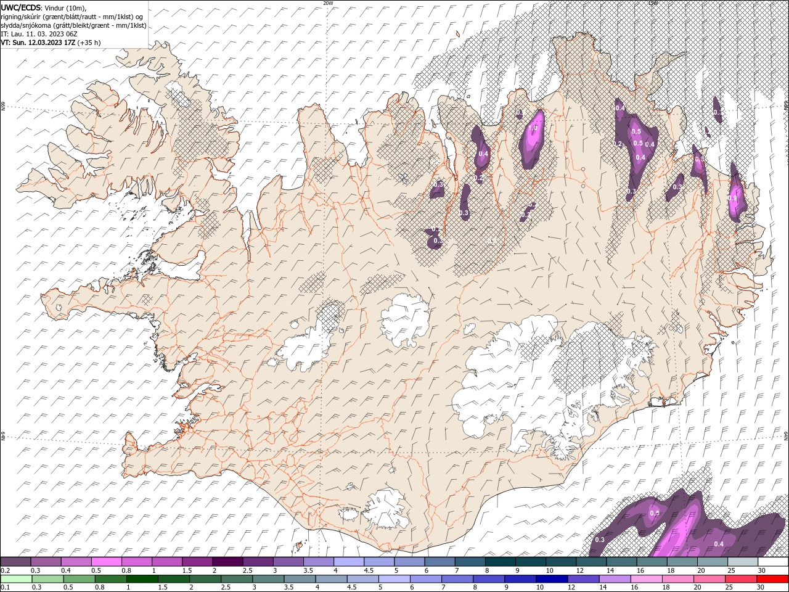Click the 0.1 label under the lower legend row
Viewport: 789px width, 592px height.
pyautogui.click(x=5, y=588)
